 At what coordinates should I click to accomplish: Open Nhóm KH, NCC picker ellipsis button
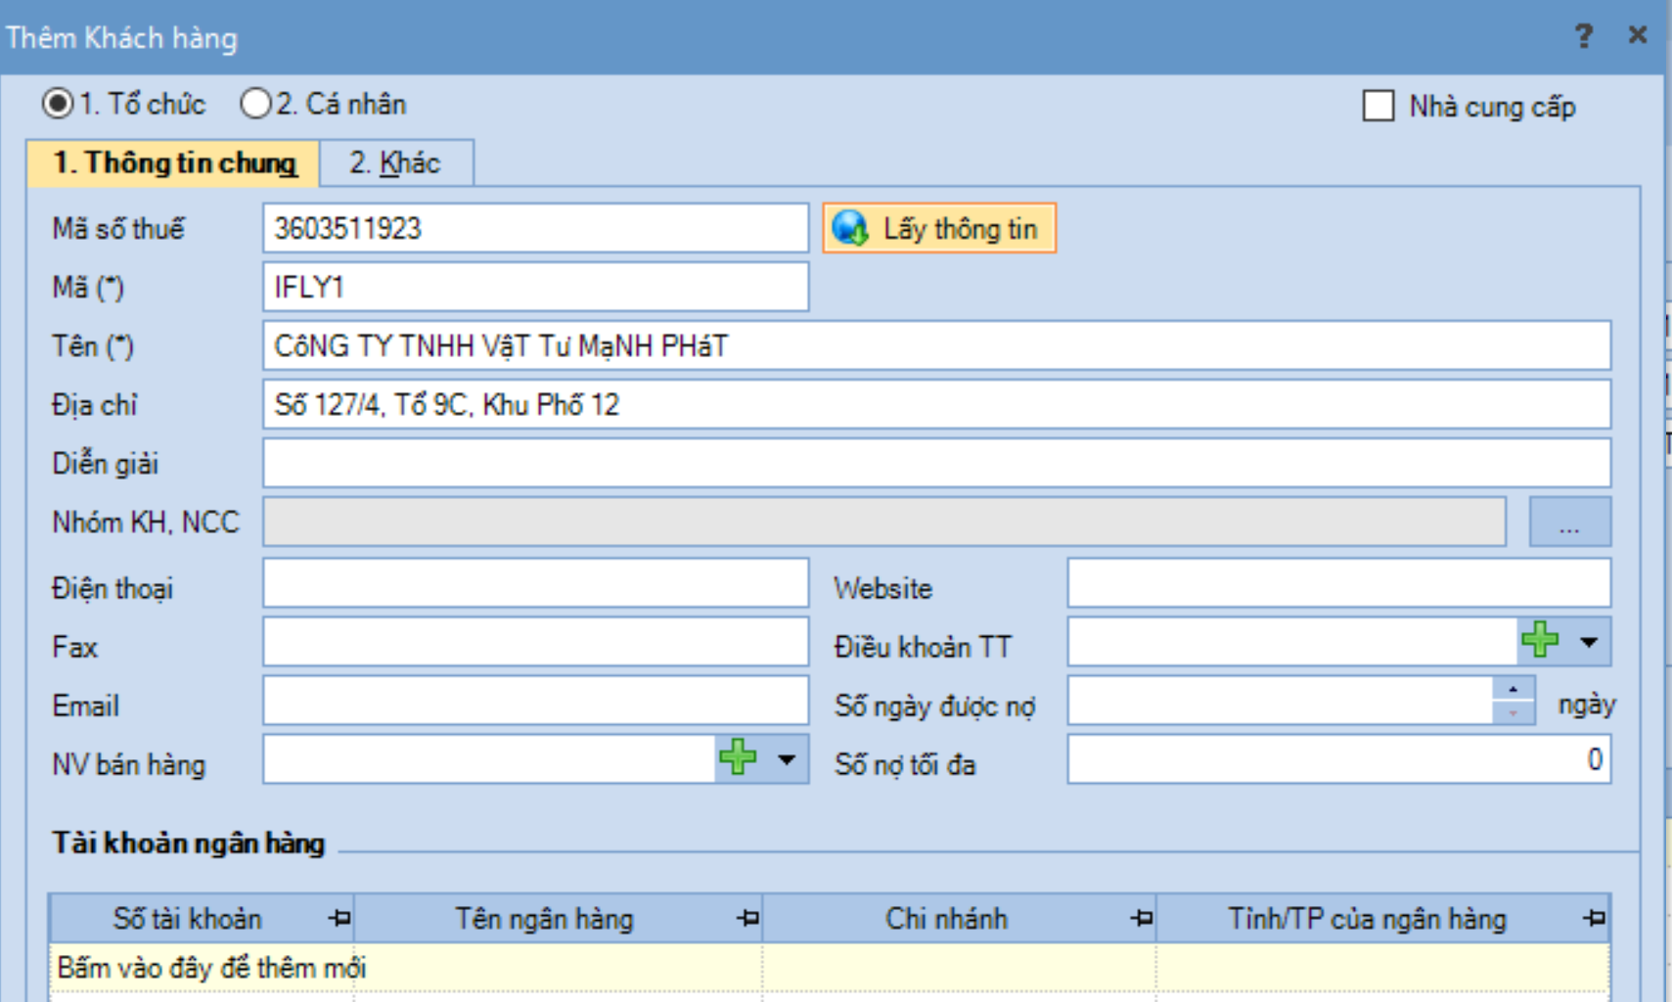pyautogui.click(x=1569, y=522)
